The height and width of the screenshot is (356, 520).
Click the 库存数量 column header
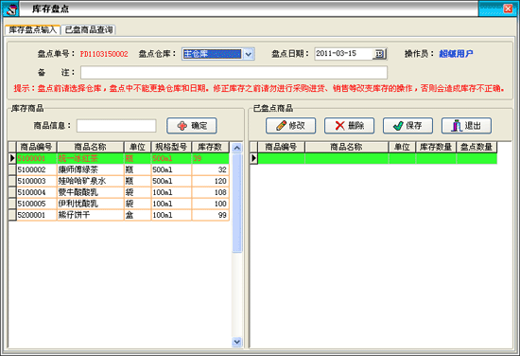(436, 147)
